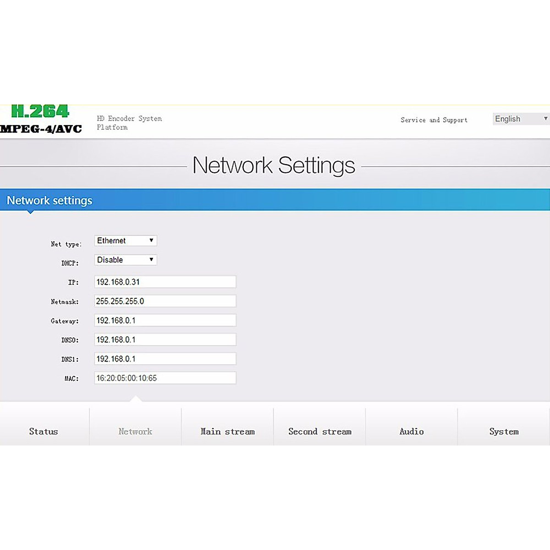The width and height of the screenshot is (550, 550).
Task: Click the Network settings section header
Action: [49, 201]
